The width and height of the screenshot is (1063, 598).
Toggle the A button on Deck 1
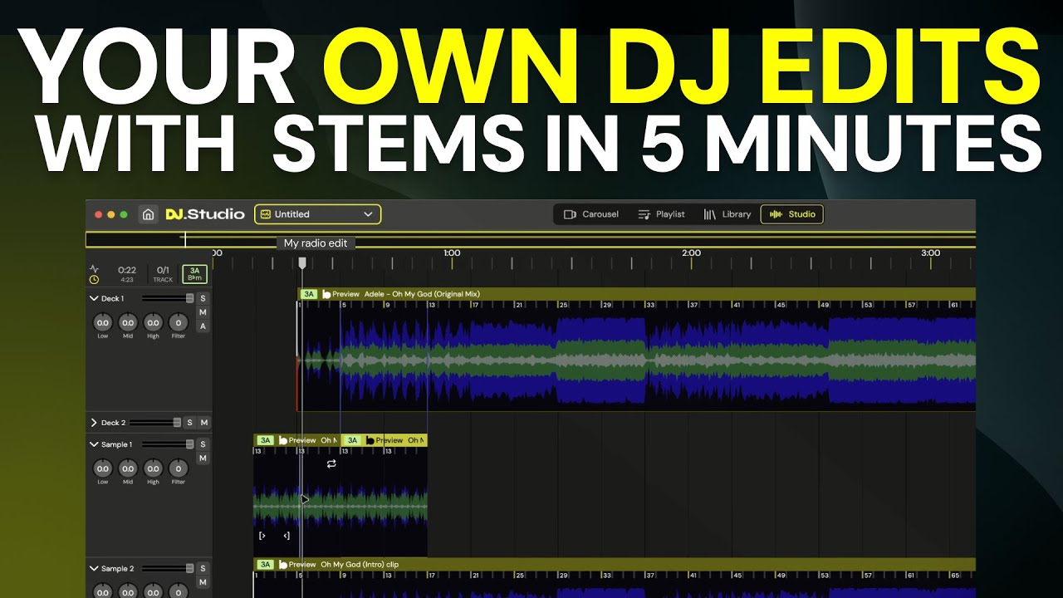coord(203,326)
